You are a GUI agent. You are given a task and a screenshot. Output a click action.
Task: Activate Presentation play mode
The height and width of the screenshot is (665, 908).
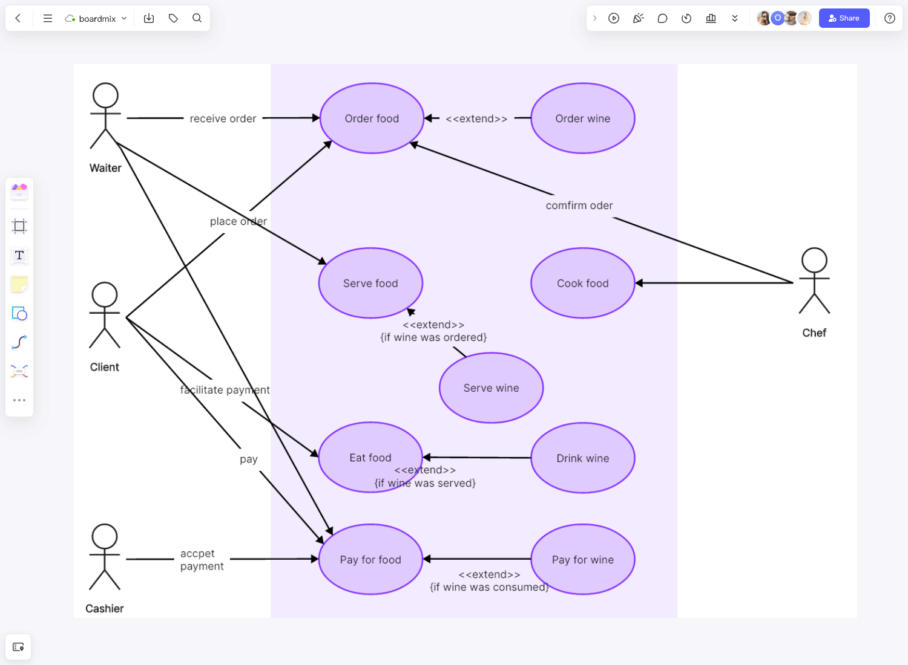pyautogui.click(x=614, y=18)
